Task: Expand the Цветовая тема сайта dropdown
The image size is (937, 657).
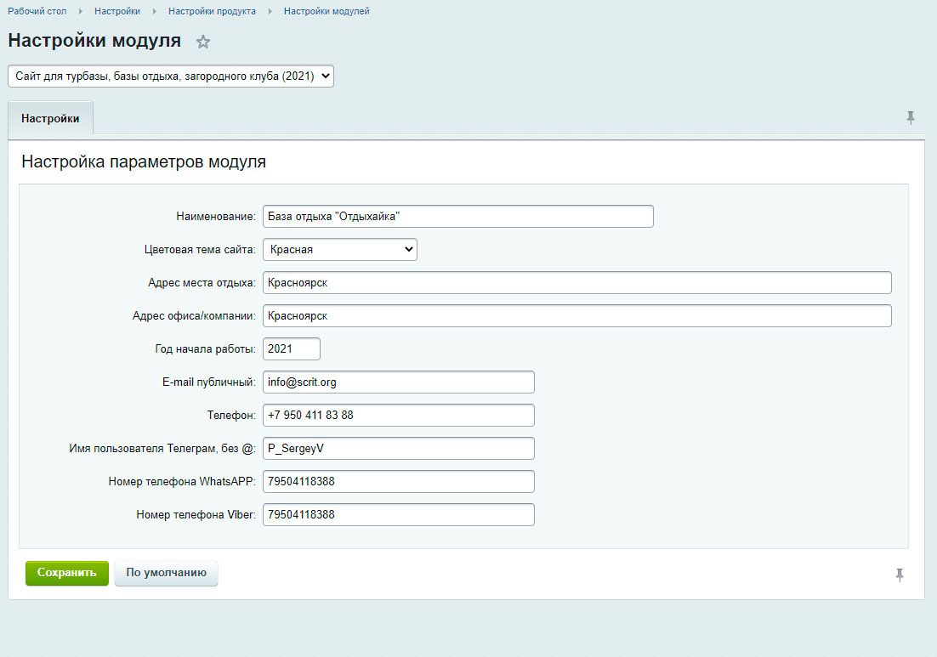Action: (339, 250)
